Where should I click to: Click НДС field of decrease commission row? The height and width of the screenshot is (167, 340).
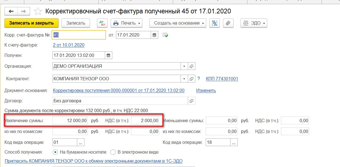pos(295,131)
